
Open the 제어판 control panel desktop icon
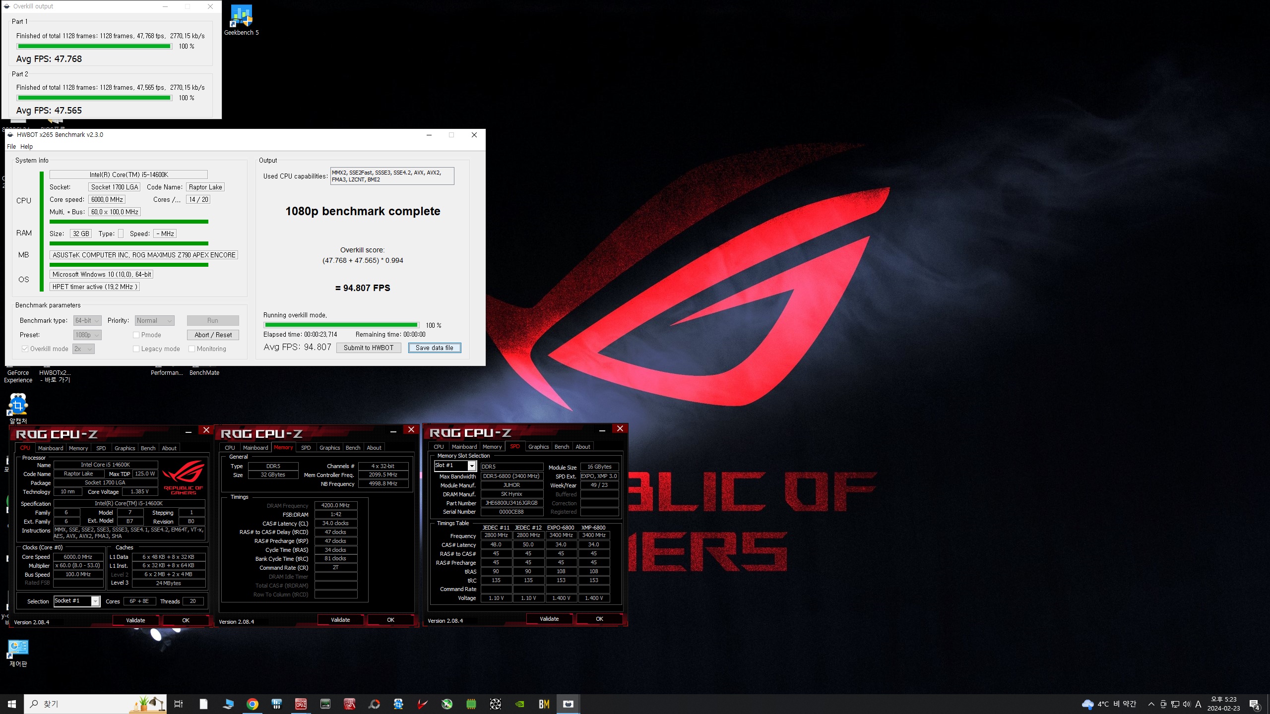[18, 652]
